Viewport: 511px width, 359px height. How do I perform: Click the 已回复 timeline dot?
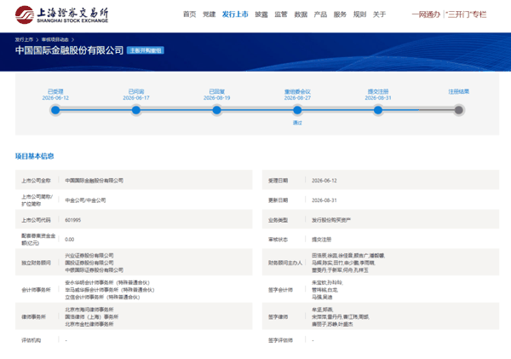click(x=216, y=110)
